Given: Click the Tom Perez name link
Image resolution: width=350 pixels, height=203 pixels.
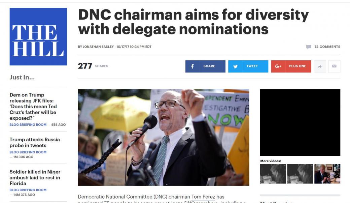Looking at the screenshot, I should [x=203, y=197].
